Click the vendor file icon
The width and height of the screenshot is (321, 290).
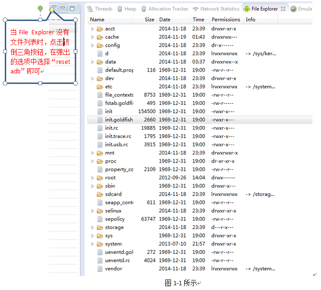point(100,269)
